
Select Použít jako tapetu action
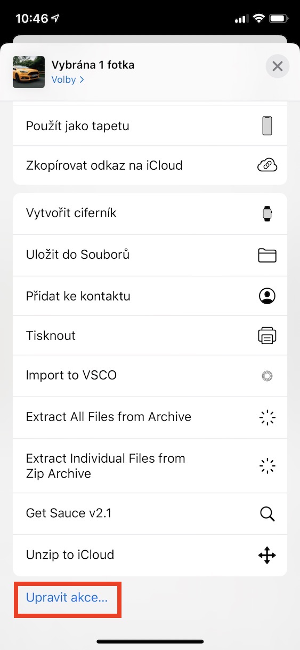(150, 126)
